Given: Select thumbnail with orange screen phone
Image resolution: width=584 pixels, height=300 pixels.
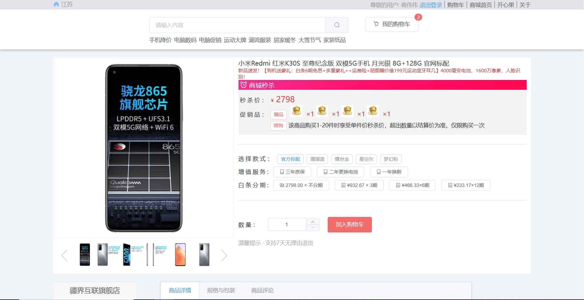Looking at the screenshot, I should [x=180, y=255].
